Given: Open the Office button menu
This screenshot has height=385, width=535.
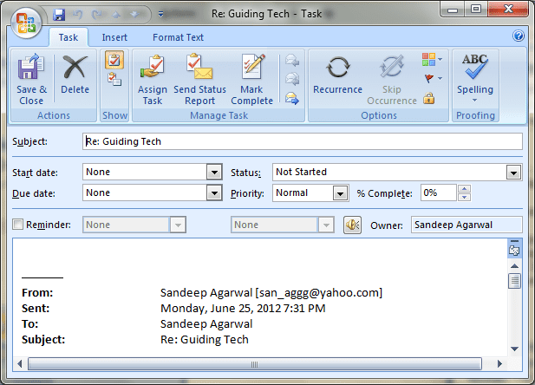Looking at the screenshot, I should 26,23.
